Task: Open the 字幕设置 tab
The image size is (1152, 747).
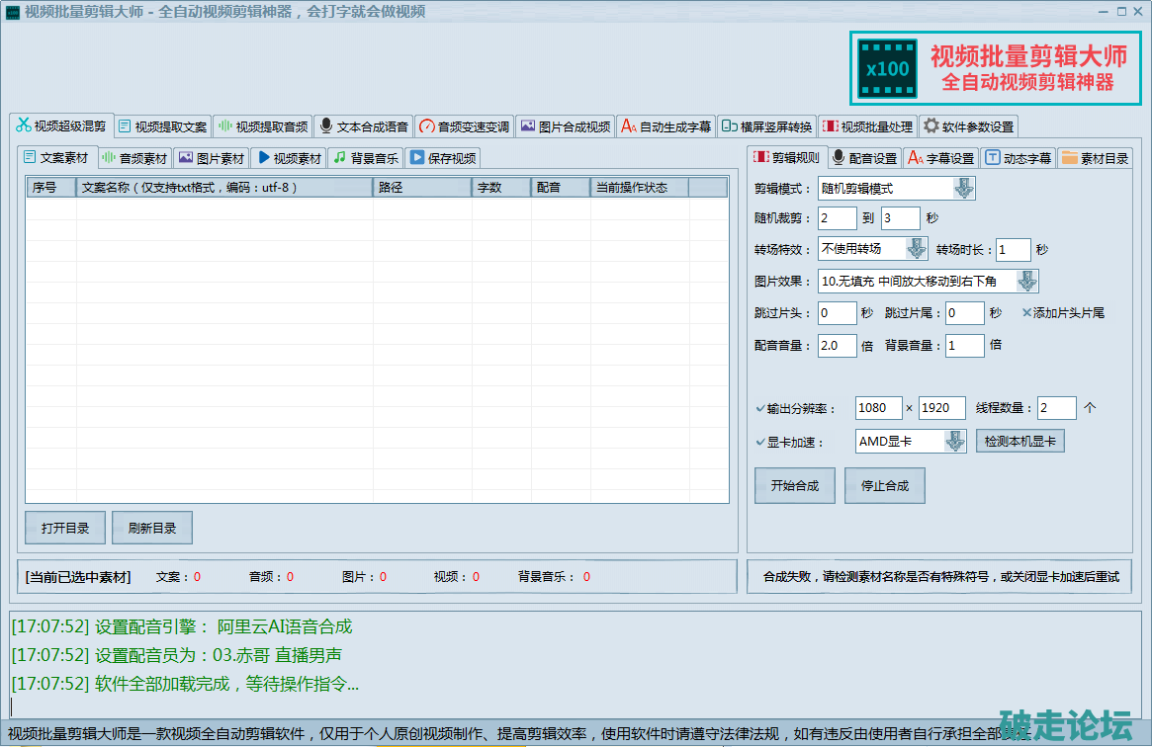Action: (940, 158)
